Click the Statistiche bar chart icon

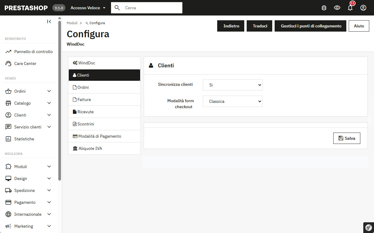click(x=8, y=139)
